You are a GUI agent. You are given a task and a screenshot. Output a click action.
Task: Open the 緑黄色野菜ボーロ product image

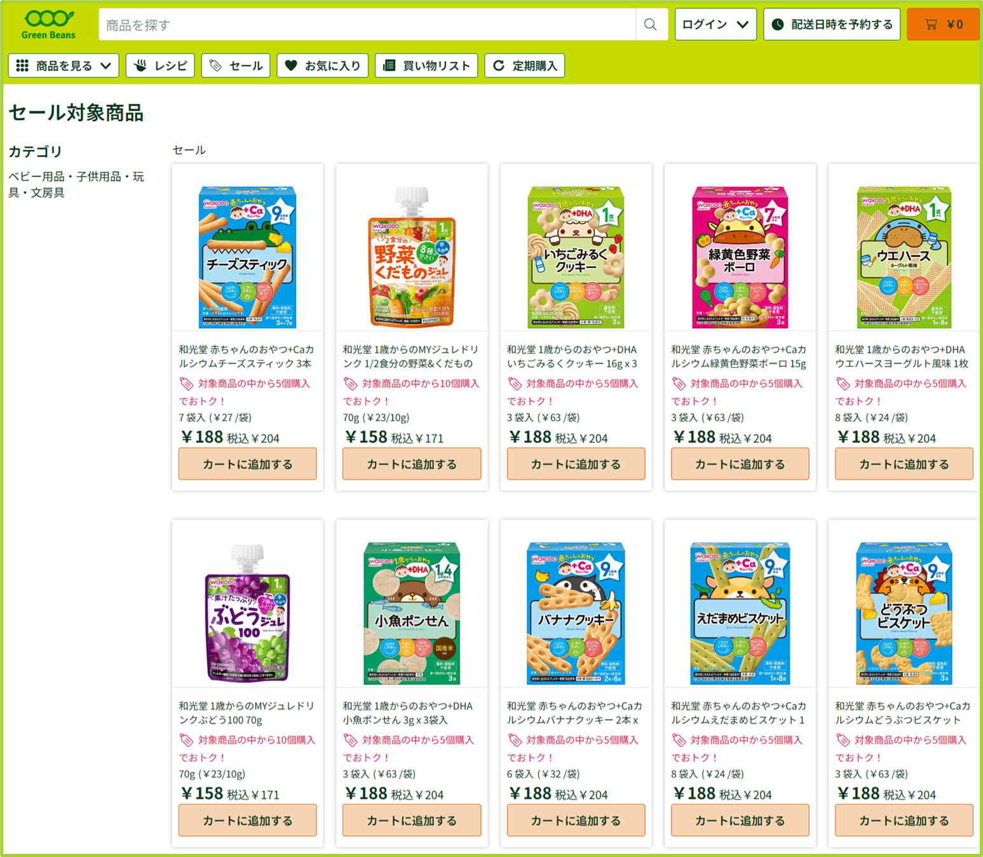click(x=740, y=257)
